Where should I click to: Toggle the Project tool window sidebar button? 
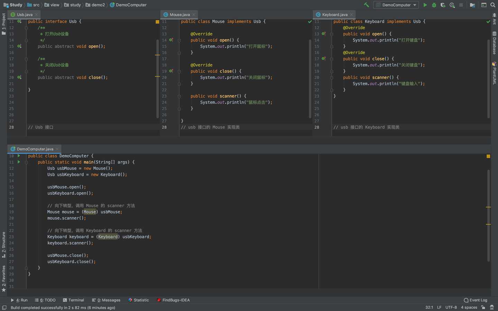pos(3,24)
